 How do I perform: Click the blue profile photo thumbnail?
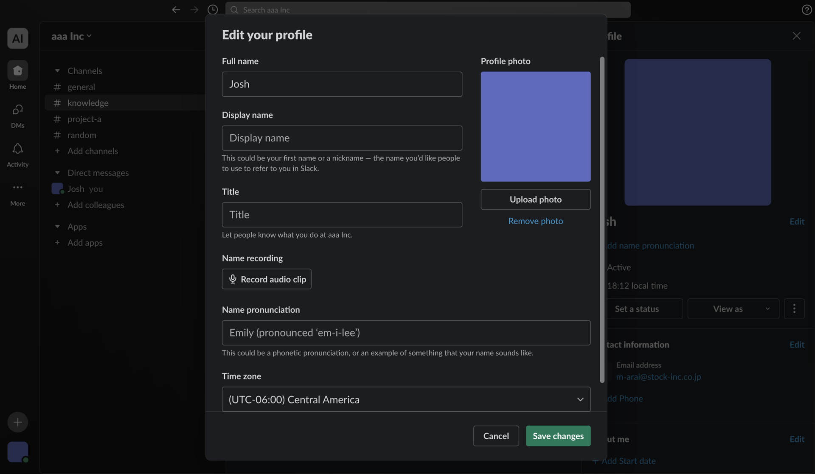pyautogui.click(x=535, y=126)
